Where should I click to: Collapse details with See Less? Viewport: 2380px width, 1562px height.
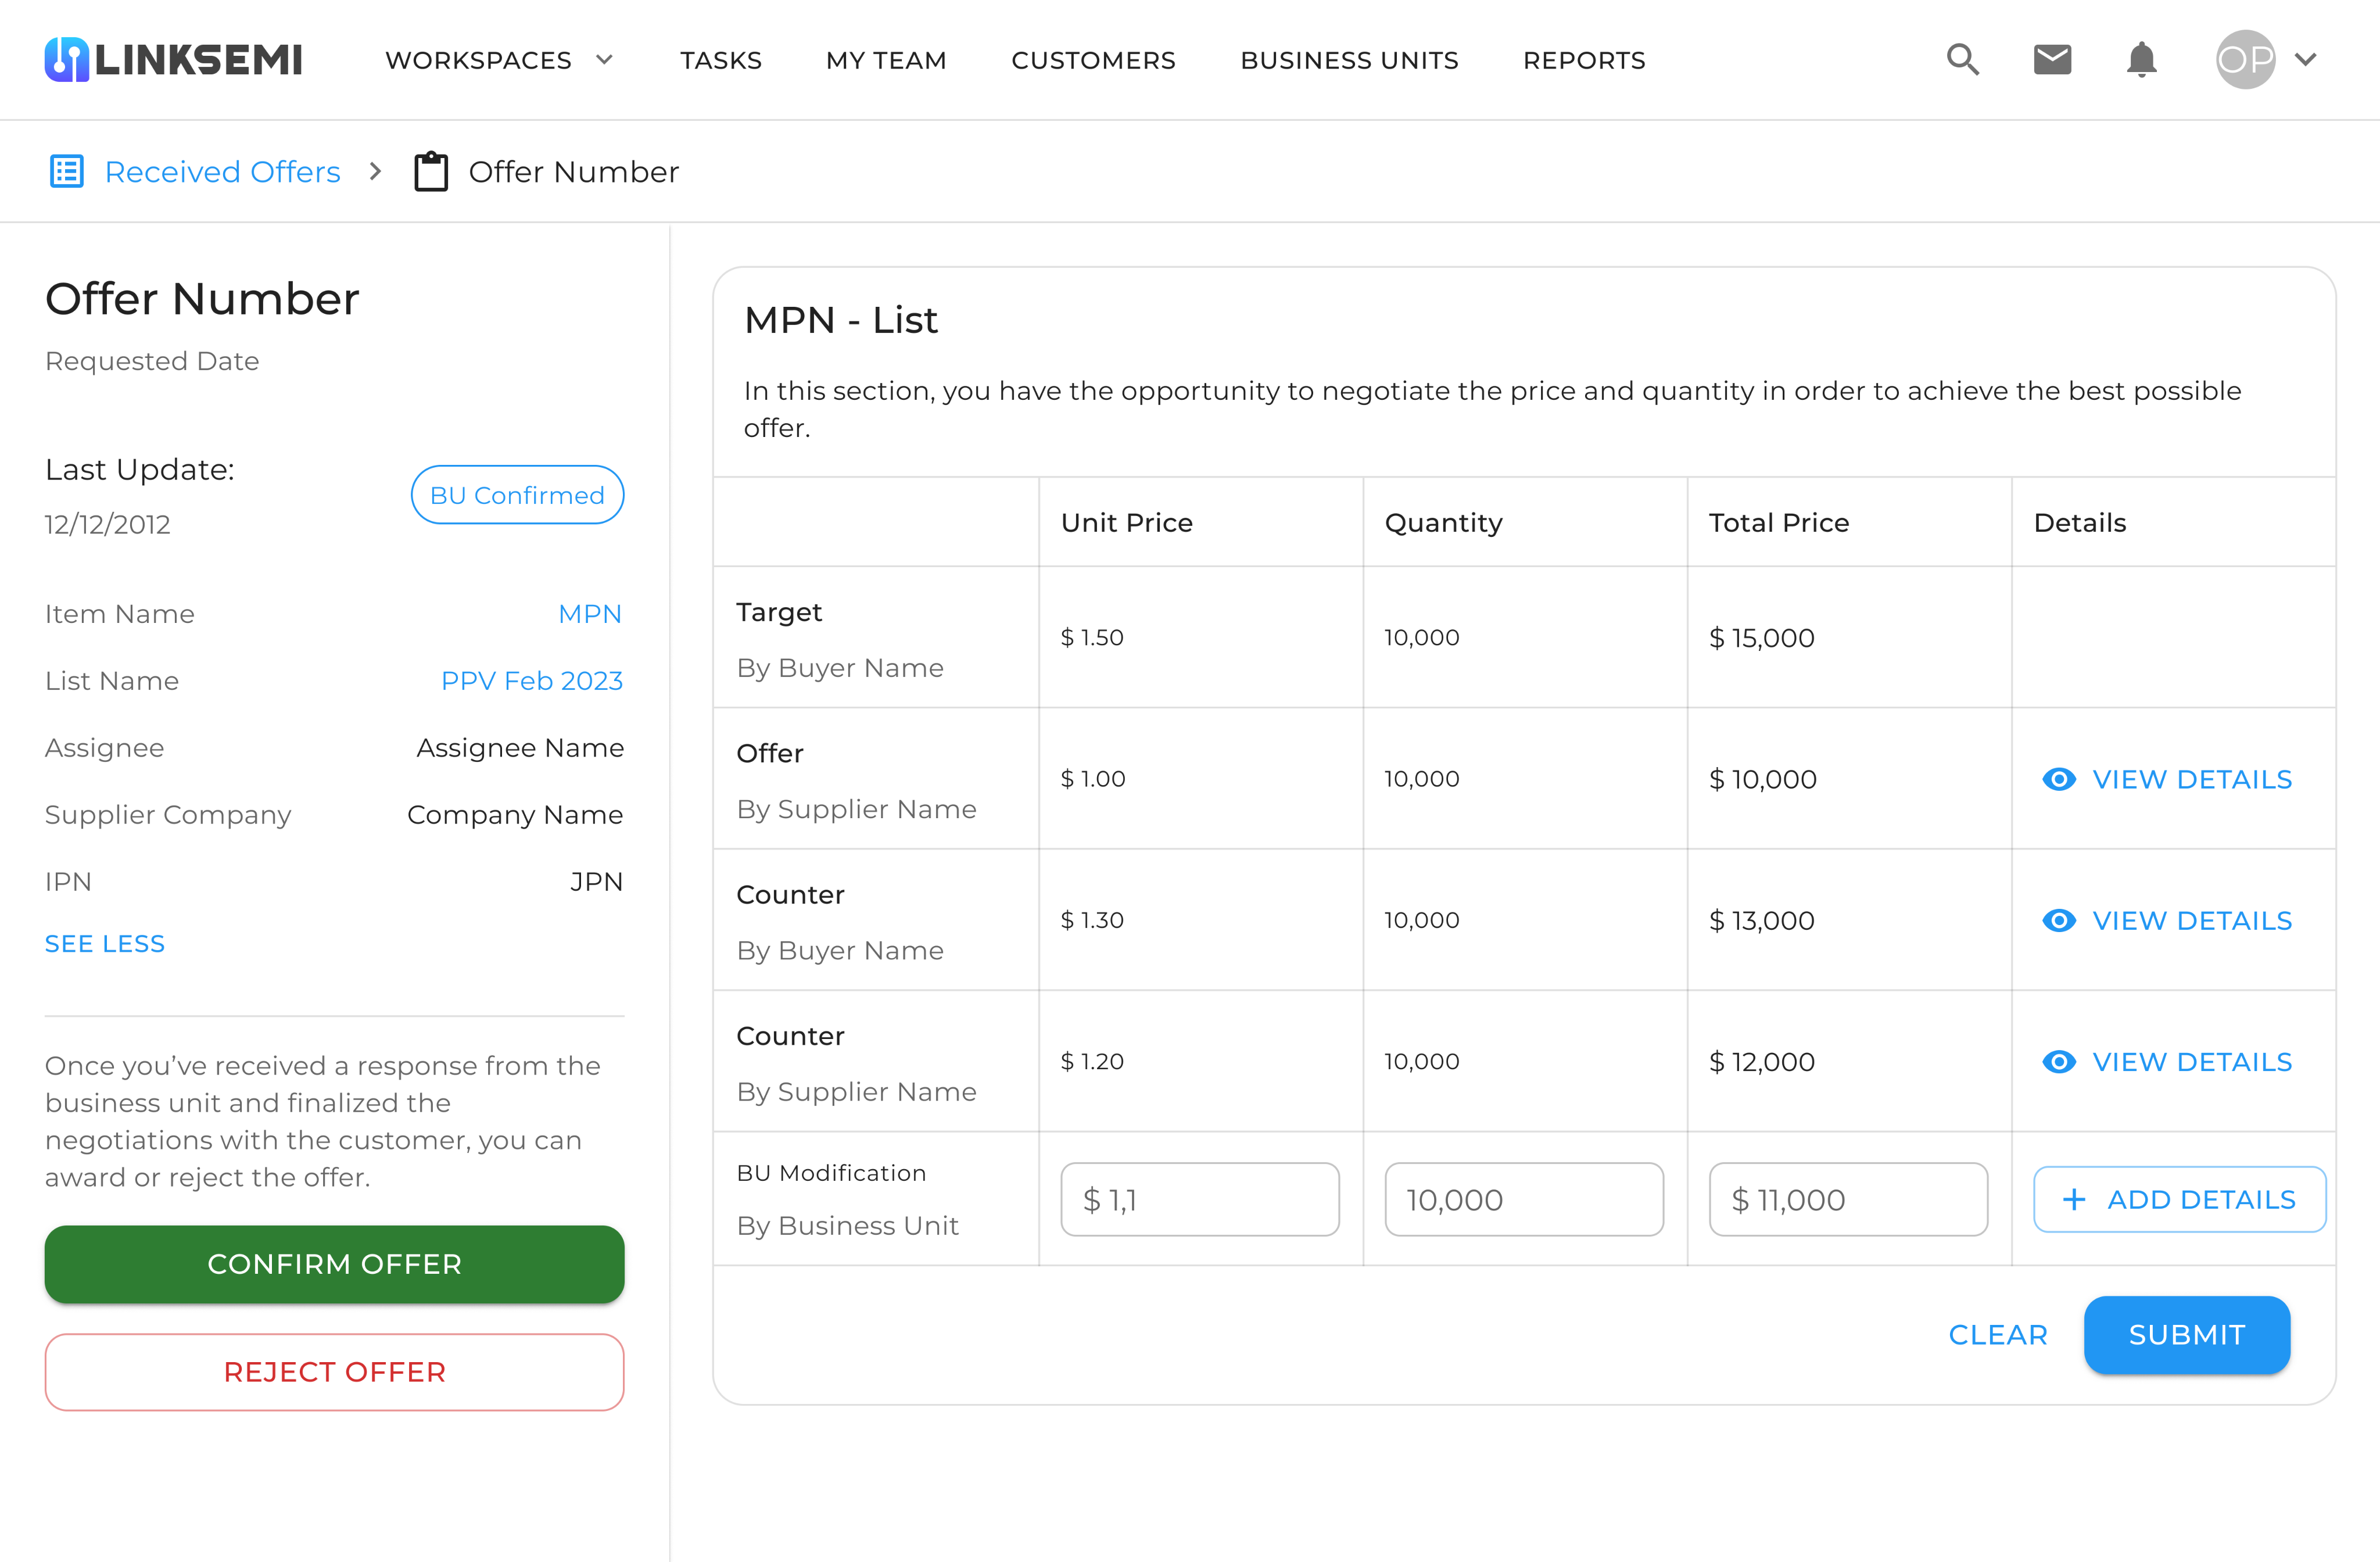[105, 943]
